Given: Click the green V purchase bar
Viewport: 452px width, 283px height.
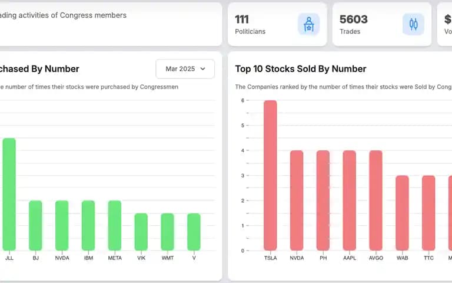Looking at the screenshot, I should click(194, 232).
